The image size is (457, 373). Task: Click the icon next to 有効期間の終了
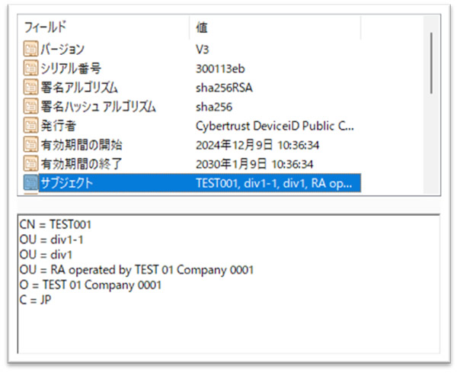click(30, 162)
